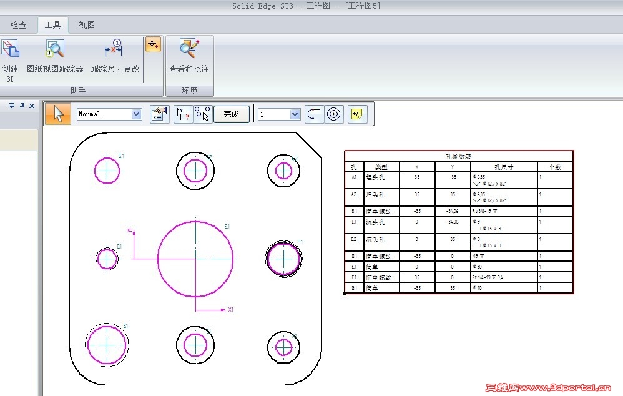Viewport: 623px width, 396px height.
Task: Click the select holes circles-with-cursor icon
Action: pyautogui.click(x=203, y=114)
